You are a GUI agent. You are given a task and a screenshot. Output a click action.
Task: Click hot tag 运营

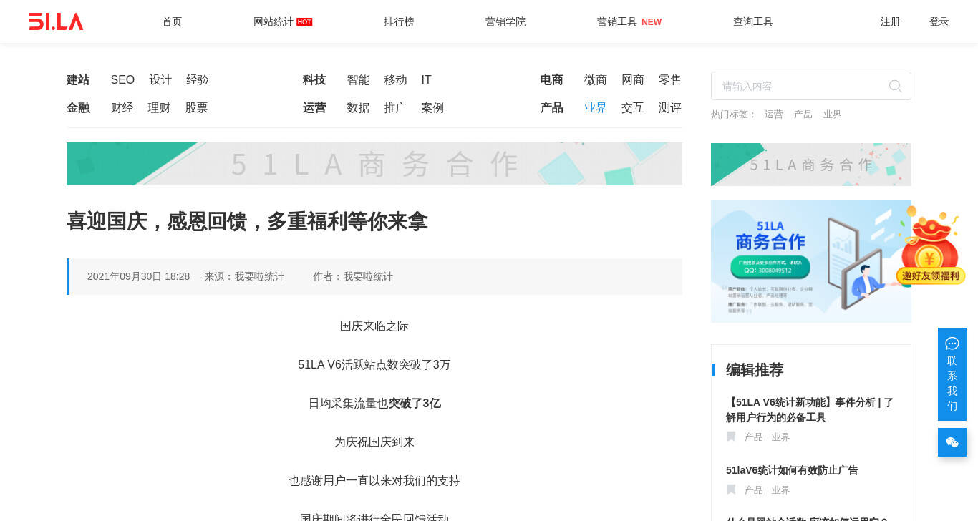point(774,115)
